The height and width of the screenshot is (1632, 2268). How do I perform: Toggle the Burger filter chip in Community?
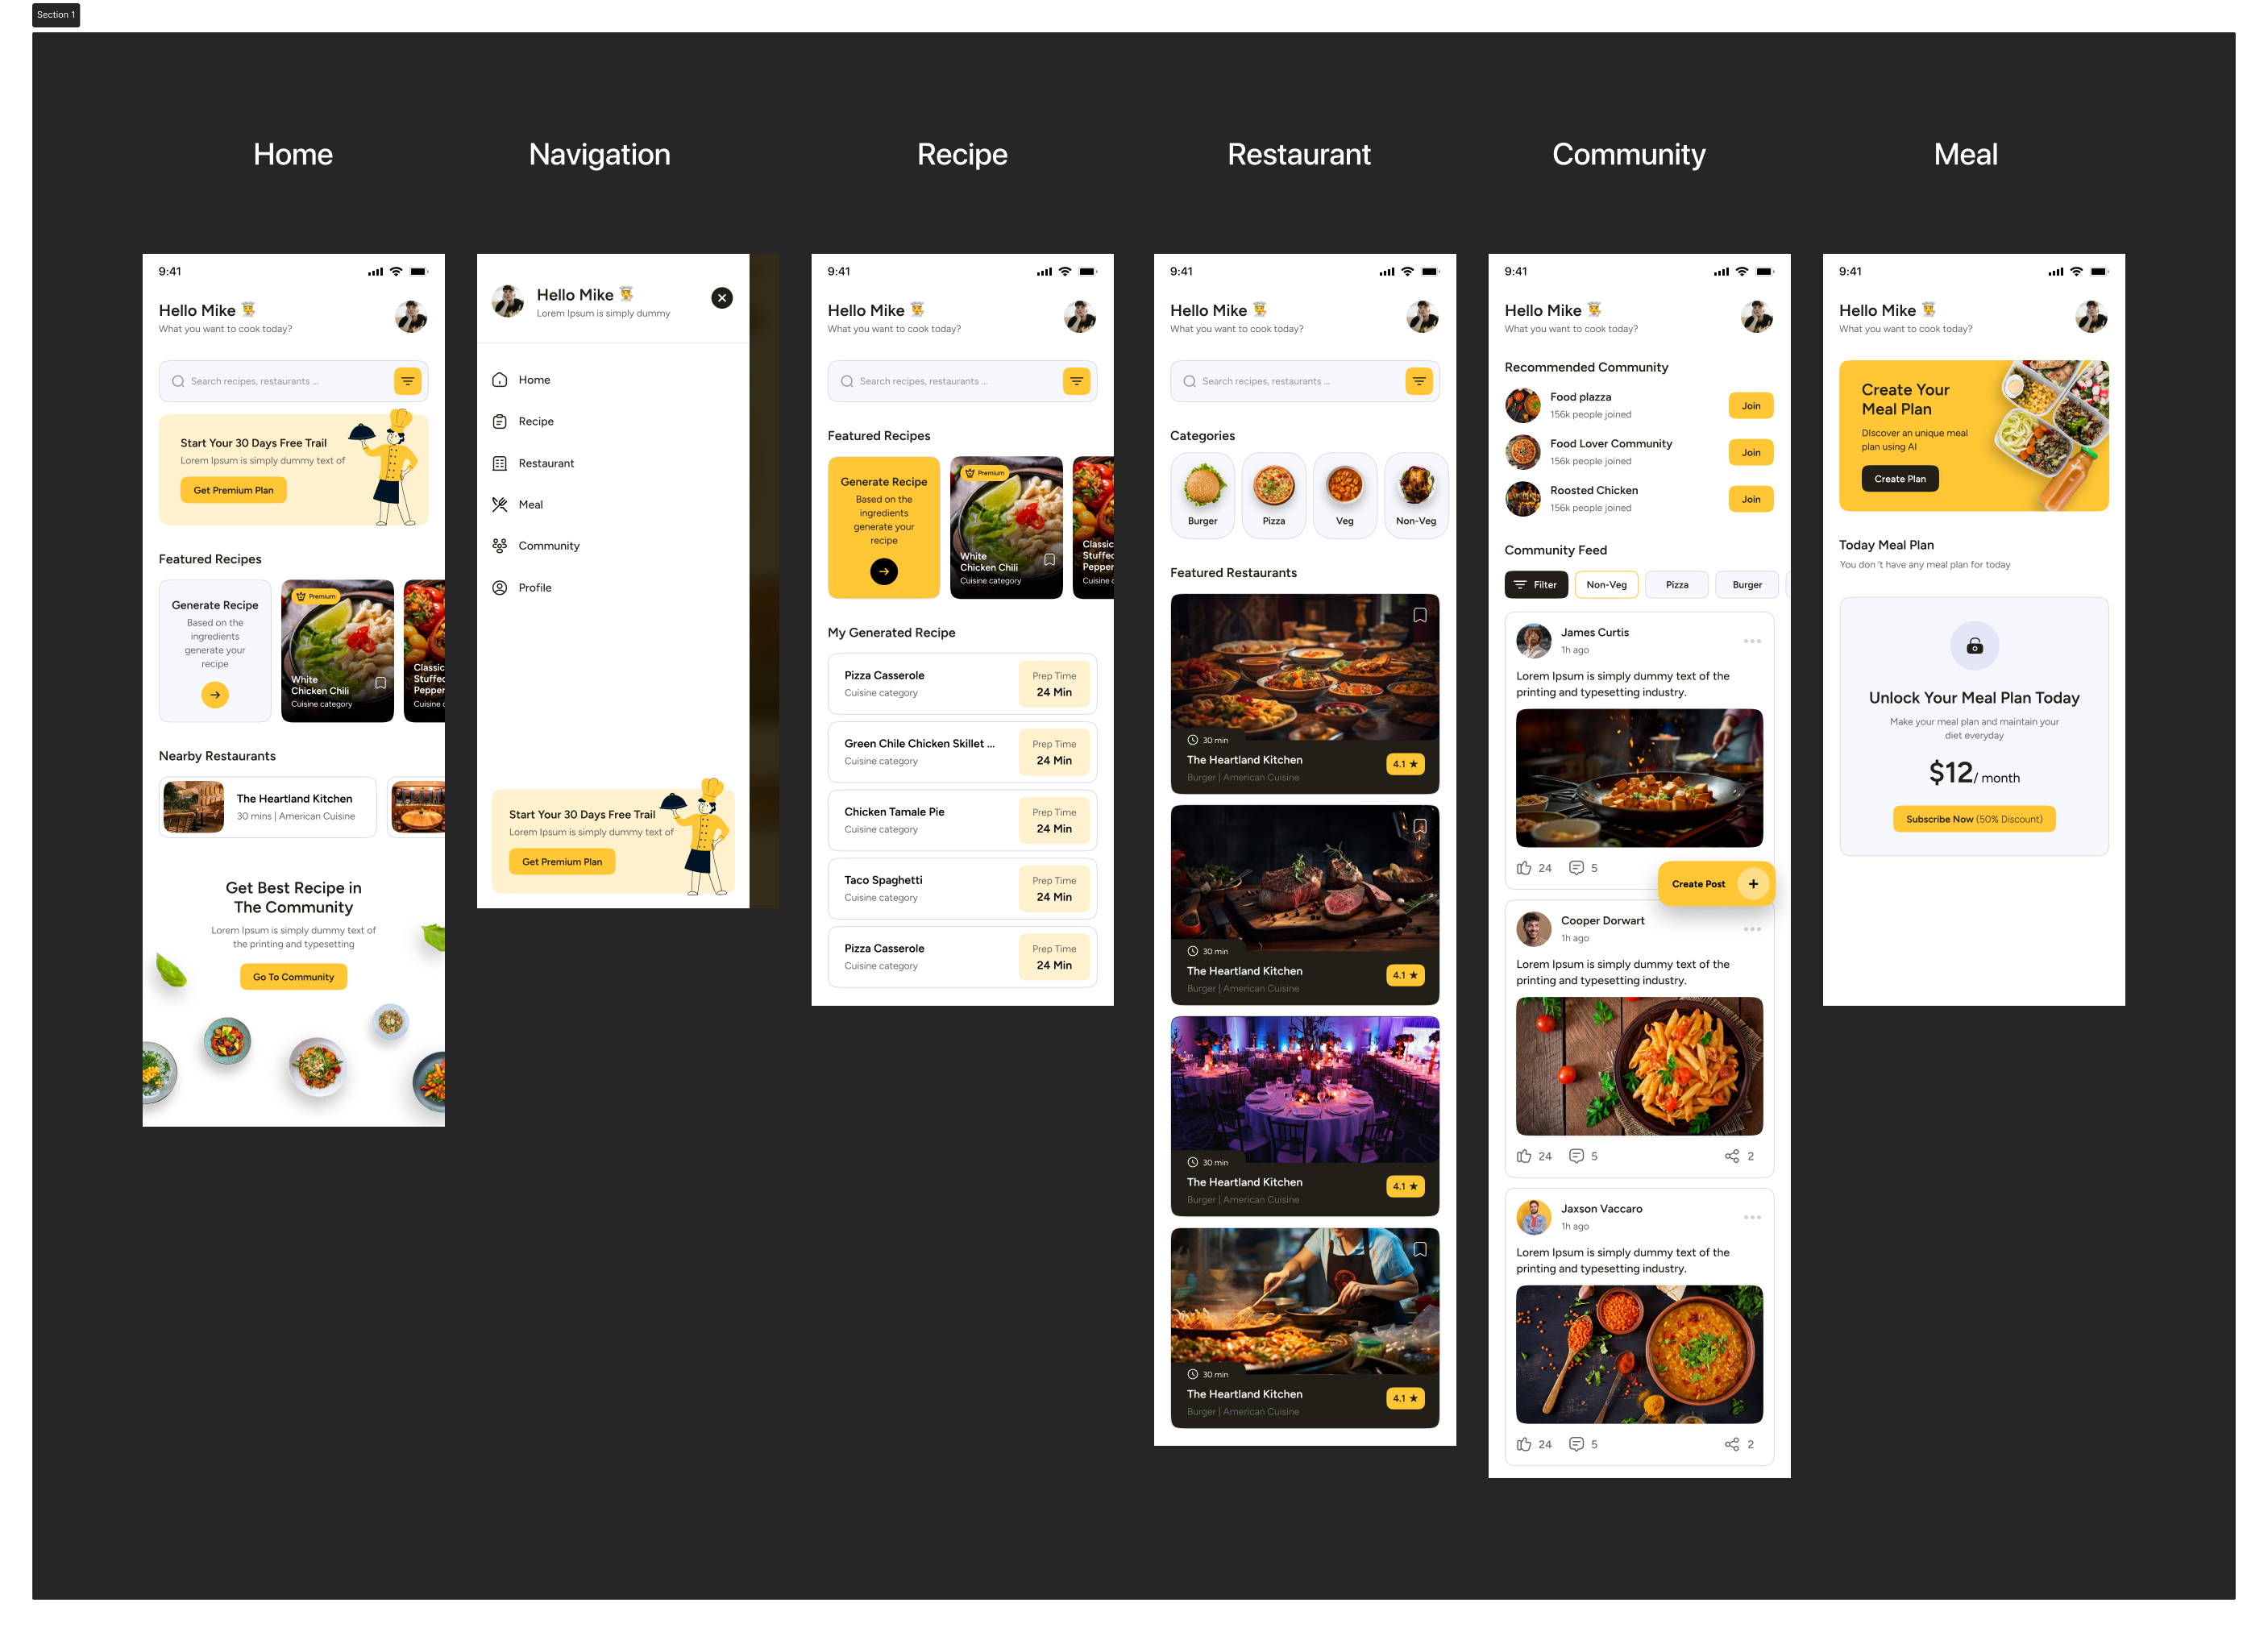tap(1743, 583)
